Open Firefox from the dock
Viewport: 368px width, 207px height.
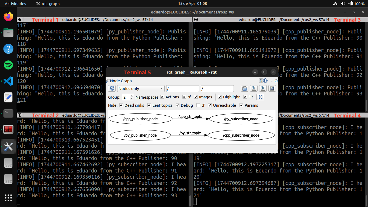(8, 17)
